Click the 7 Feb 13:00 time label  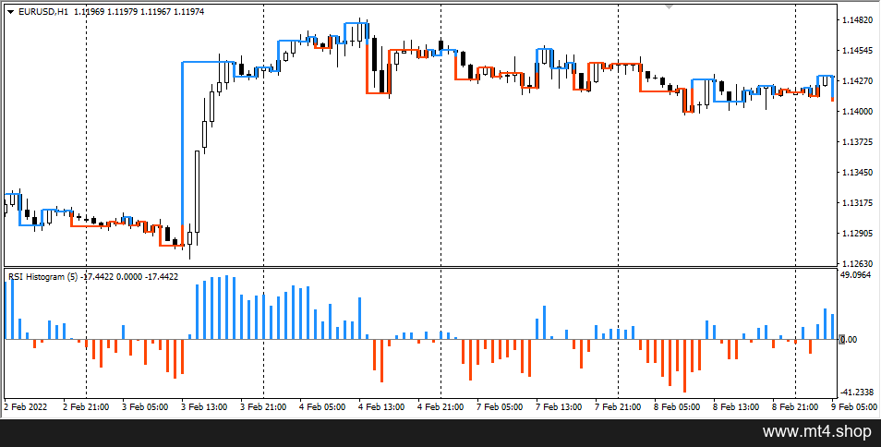pyautogui.click(x=559, y=407)
